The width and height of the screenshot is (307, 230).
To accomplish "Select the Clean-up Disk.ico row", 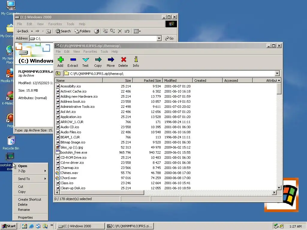I will [x=166, y=188].
